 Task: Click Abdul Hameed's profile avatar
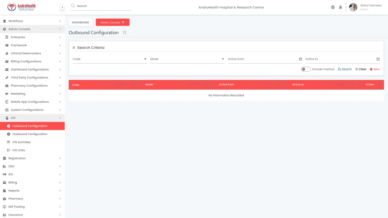point(353,7)
